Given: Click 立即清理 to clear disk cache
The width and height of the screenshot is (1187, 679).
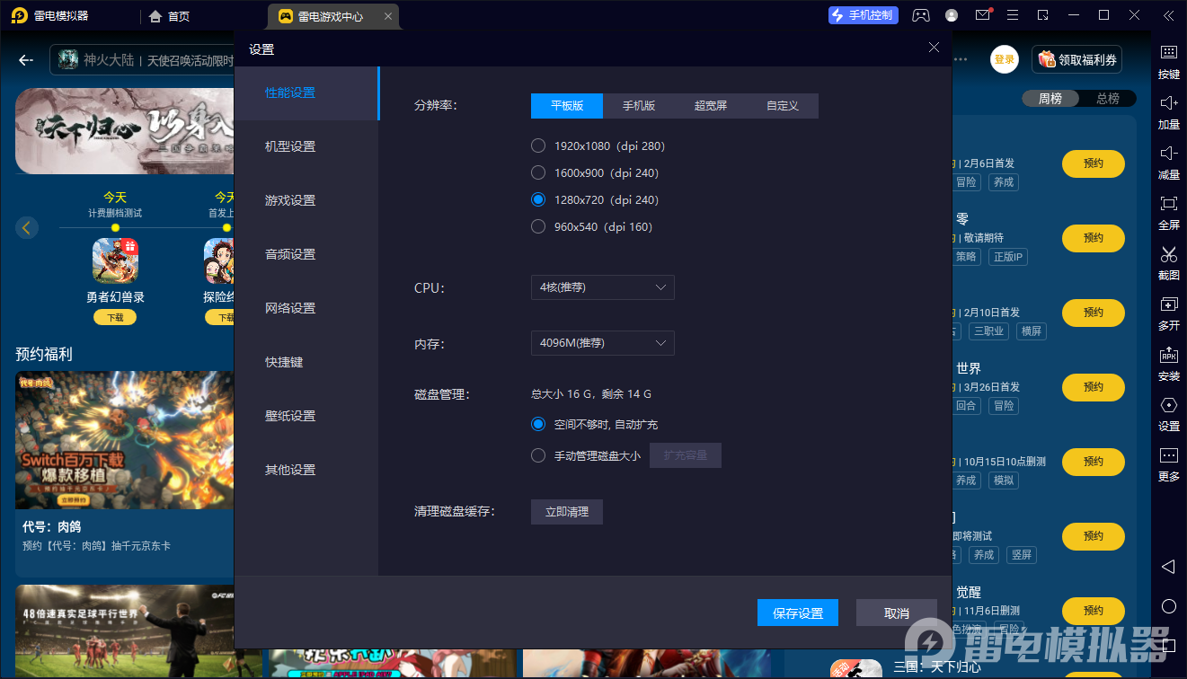Looking at the screenshot, I should (x=567, y=512).
